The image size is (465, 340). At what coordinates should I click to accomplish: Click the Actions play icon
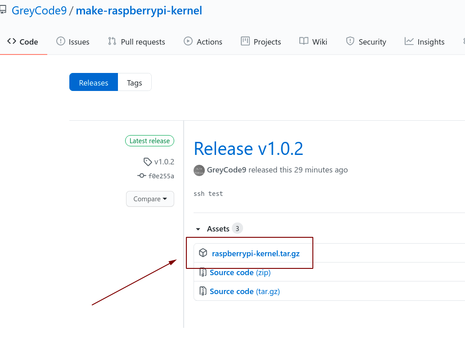point(188,41)
